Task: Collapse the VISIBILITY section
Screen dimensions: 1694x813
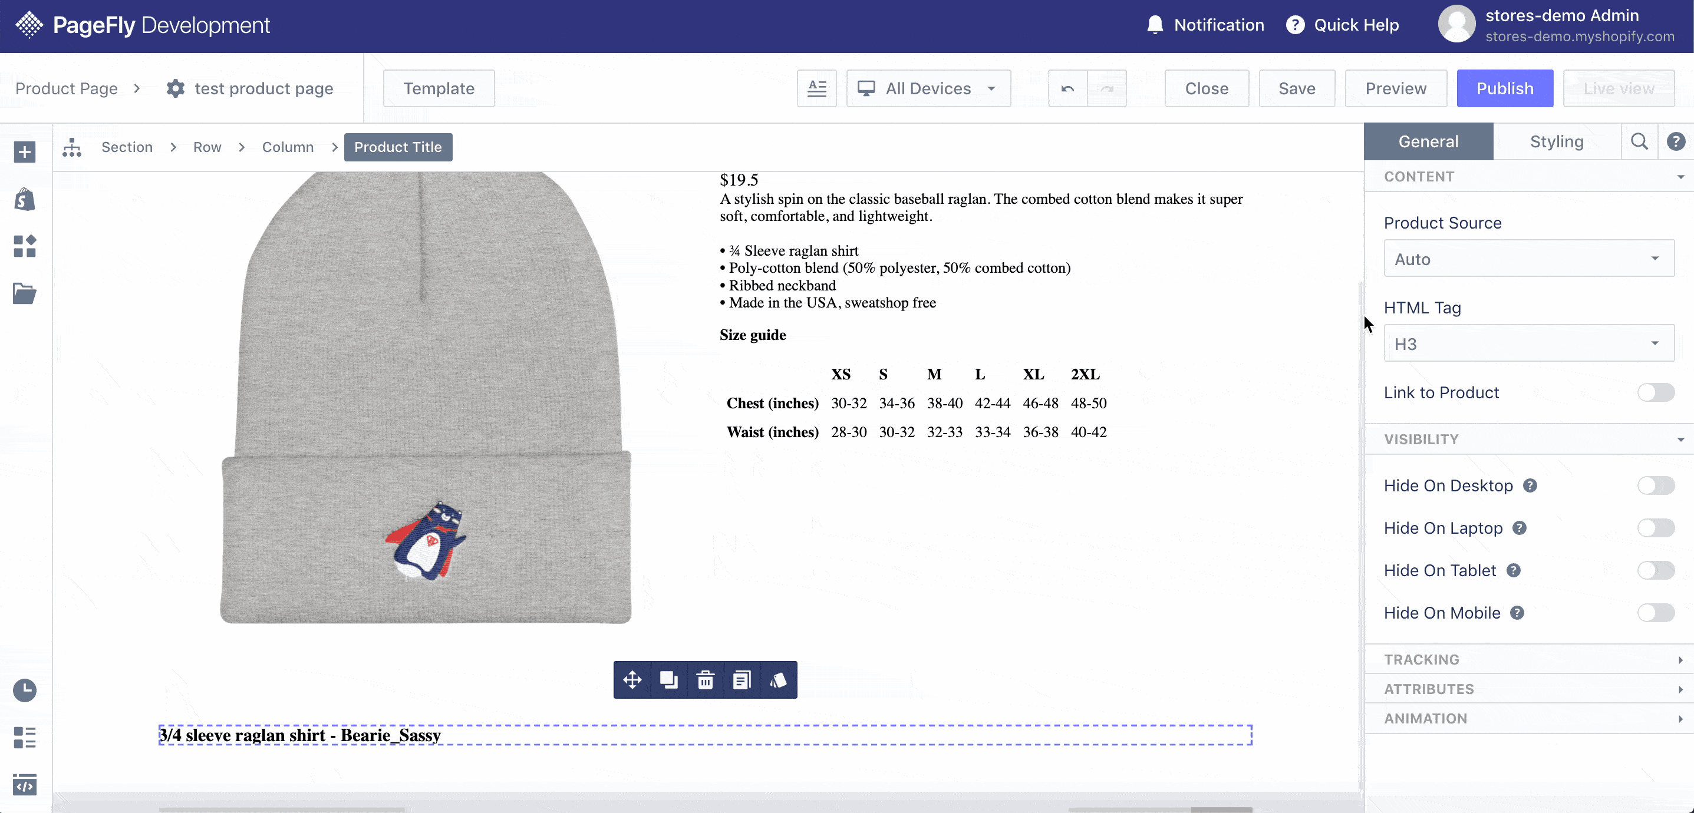Action: pos(1529,439)
